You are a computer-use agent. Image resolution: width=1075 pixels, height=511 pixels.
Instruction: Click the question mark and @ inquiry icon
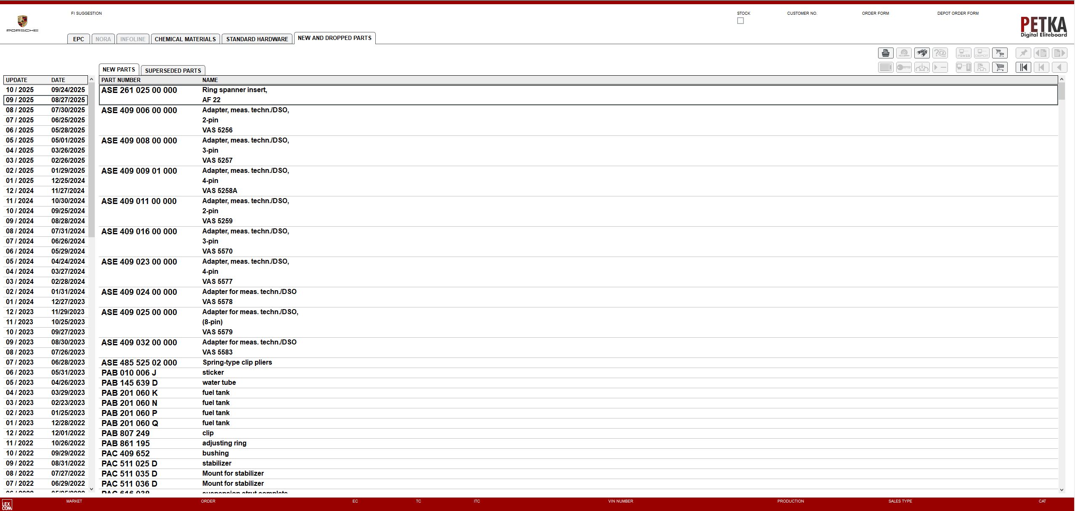point(940,53)
